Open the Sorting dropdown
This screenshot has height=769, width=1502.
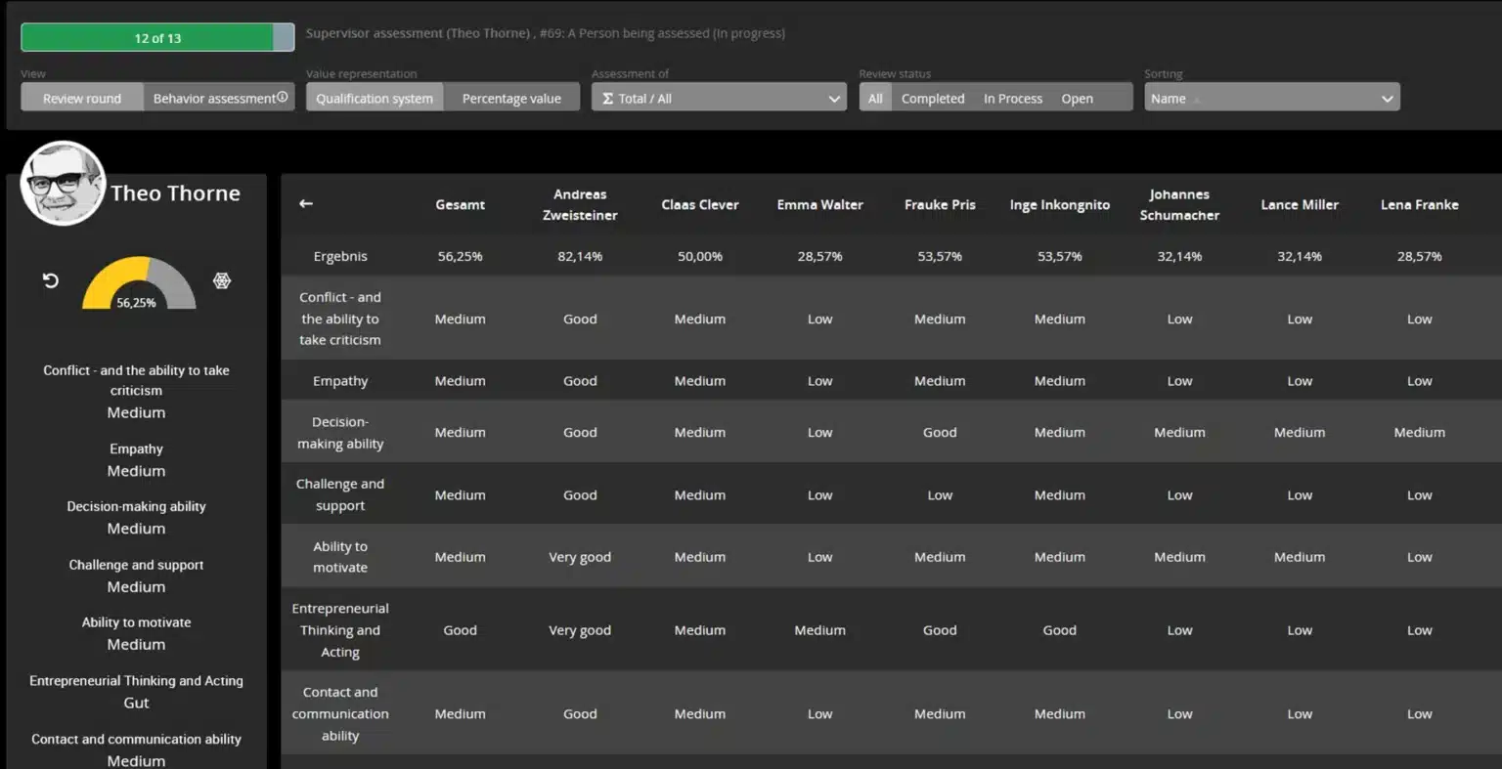click(x=1271, y=98)
